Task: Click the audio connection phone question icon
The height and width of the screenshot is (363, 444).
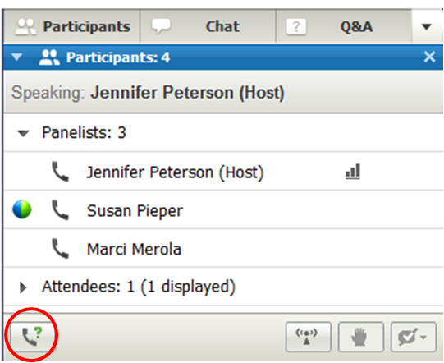Action: [x=32, y=336]
